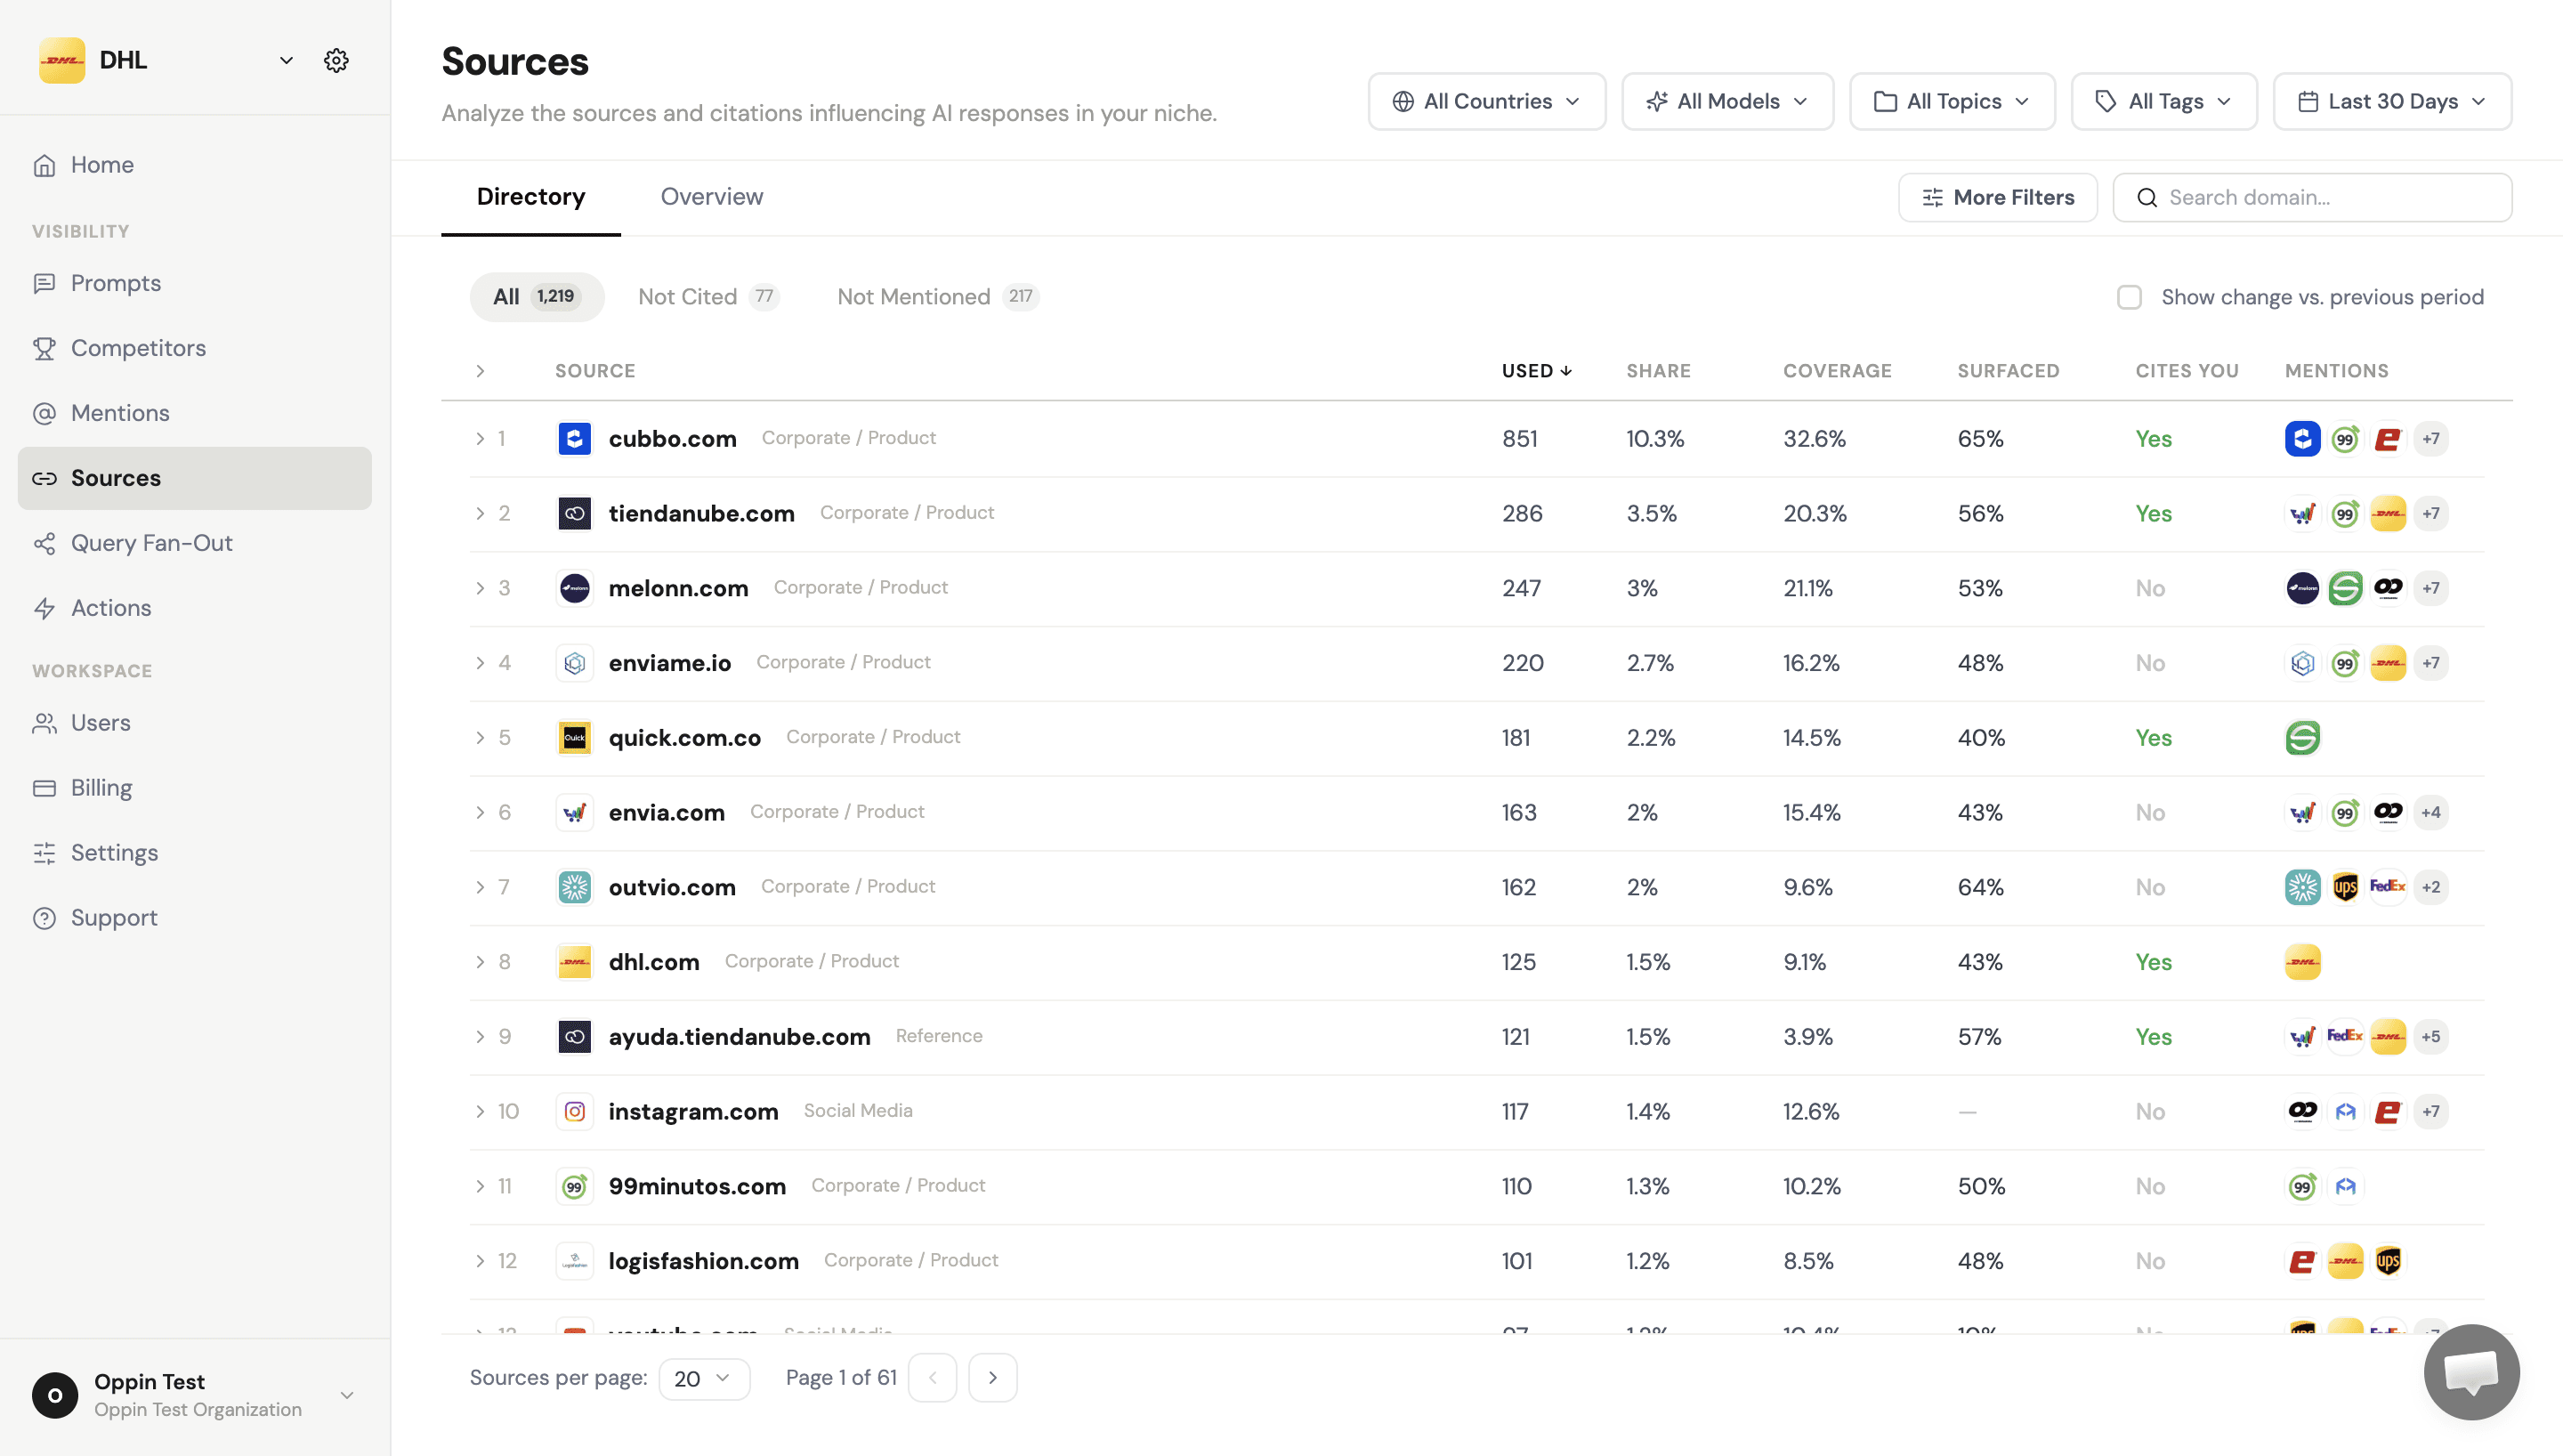
Task: Open Support in the sidebar
Action: pos(194,918)
